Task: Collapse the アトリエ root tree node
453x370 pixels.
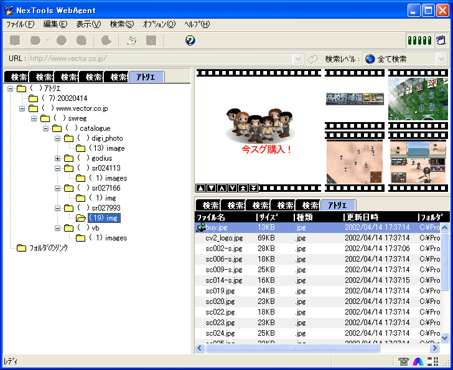Action: pyautogui.click(x=11, y=88)
